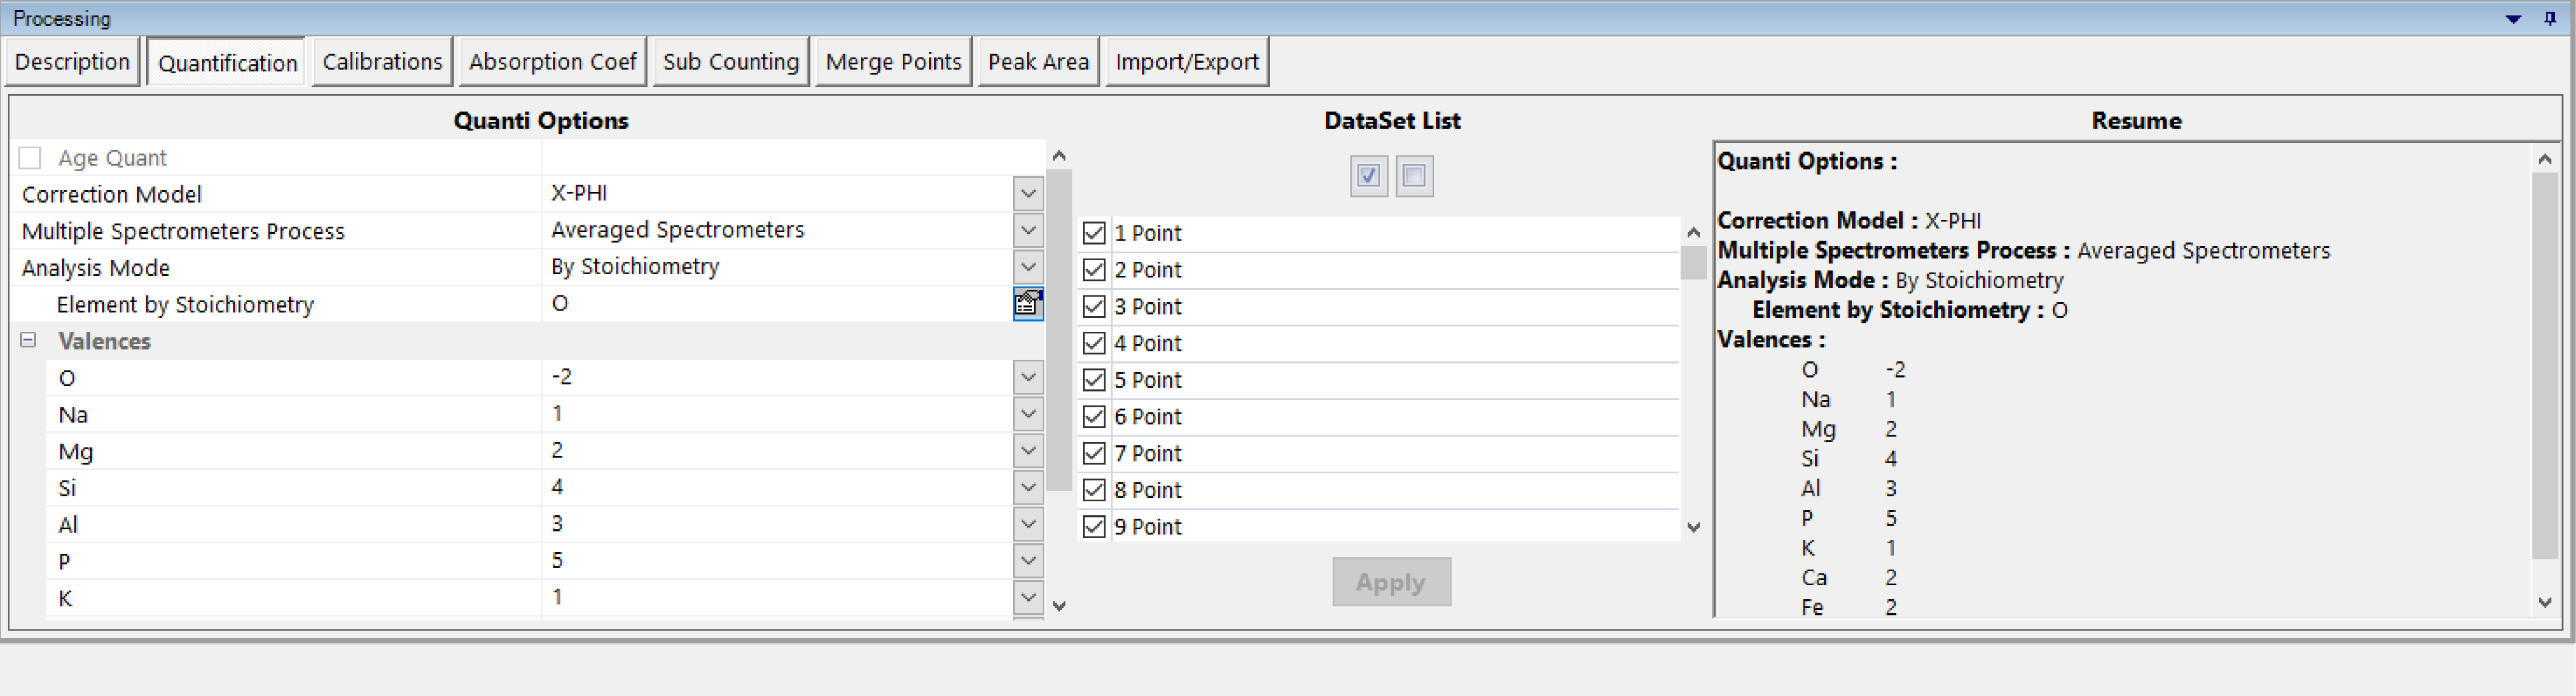Collapse the Valences group
The height and width of the screenshot is (696, 2576).
(x=28, y=341)
